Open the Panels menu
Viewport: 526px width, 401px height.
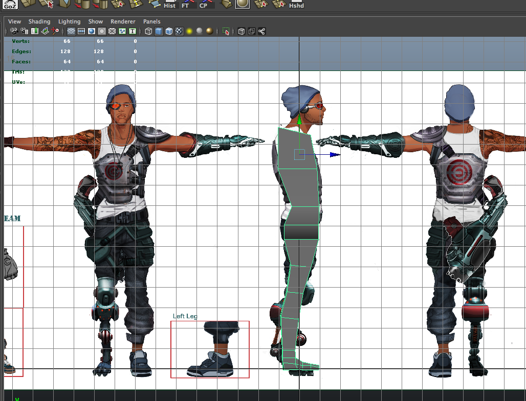[151, 21]
